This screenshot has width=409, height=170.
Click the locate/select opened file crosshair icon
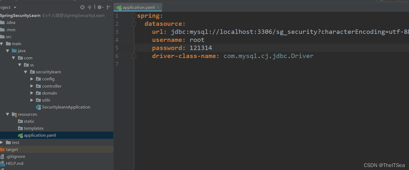click(82, 7)
